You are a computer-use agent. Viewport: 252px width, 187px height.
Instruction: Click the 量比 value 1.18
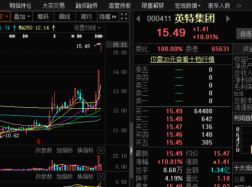click(x=223, y=178)
